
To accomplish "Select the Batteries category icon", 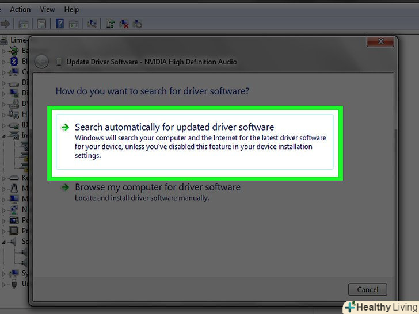I will point(14,51).
